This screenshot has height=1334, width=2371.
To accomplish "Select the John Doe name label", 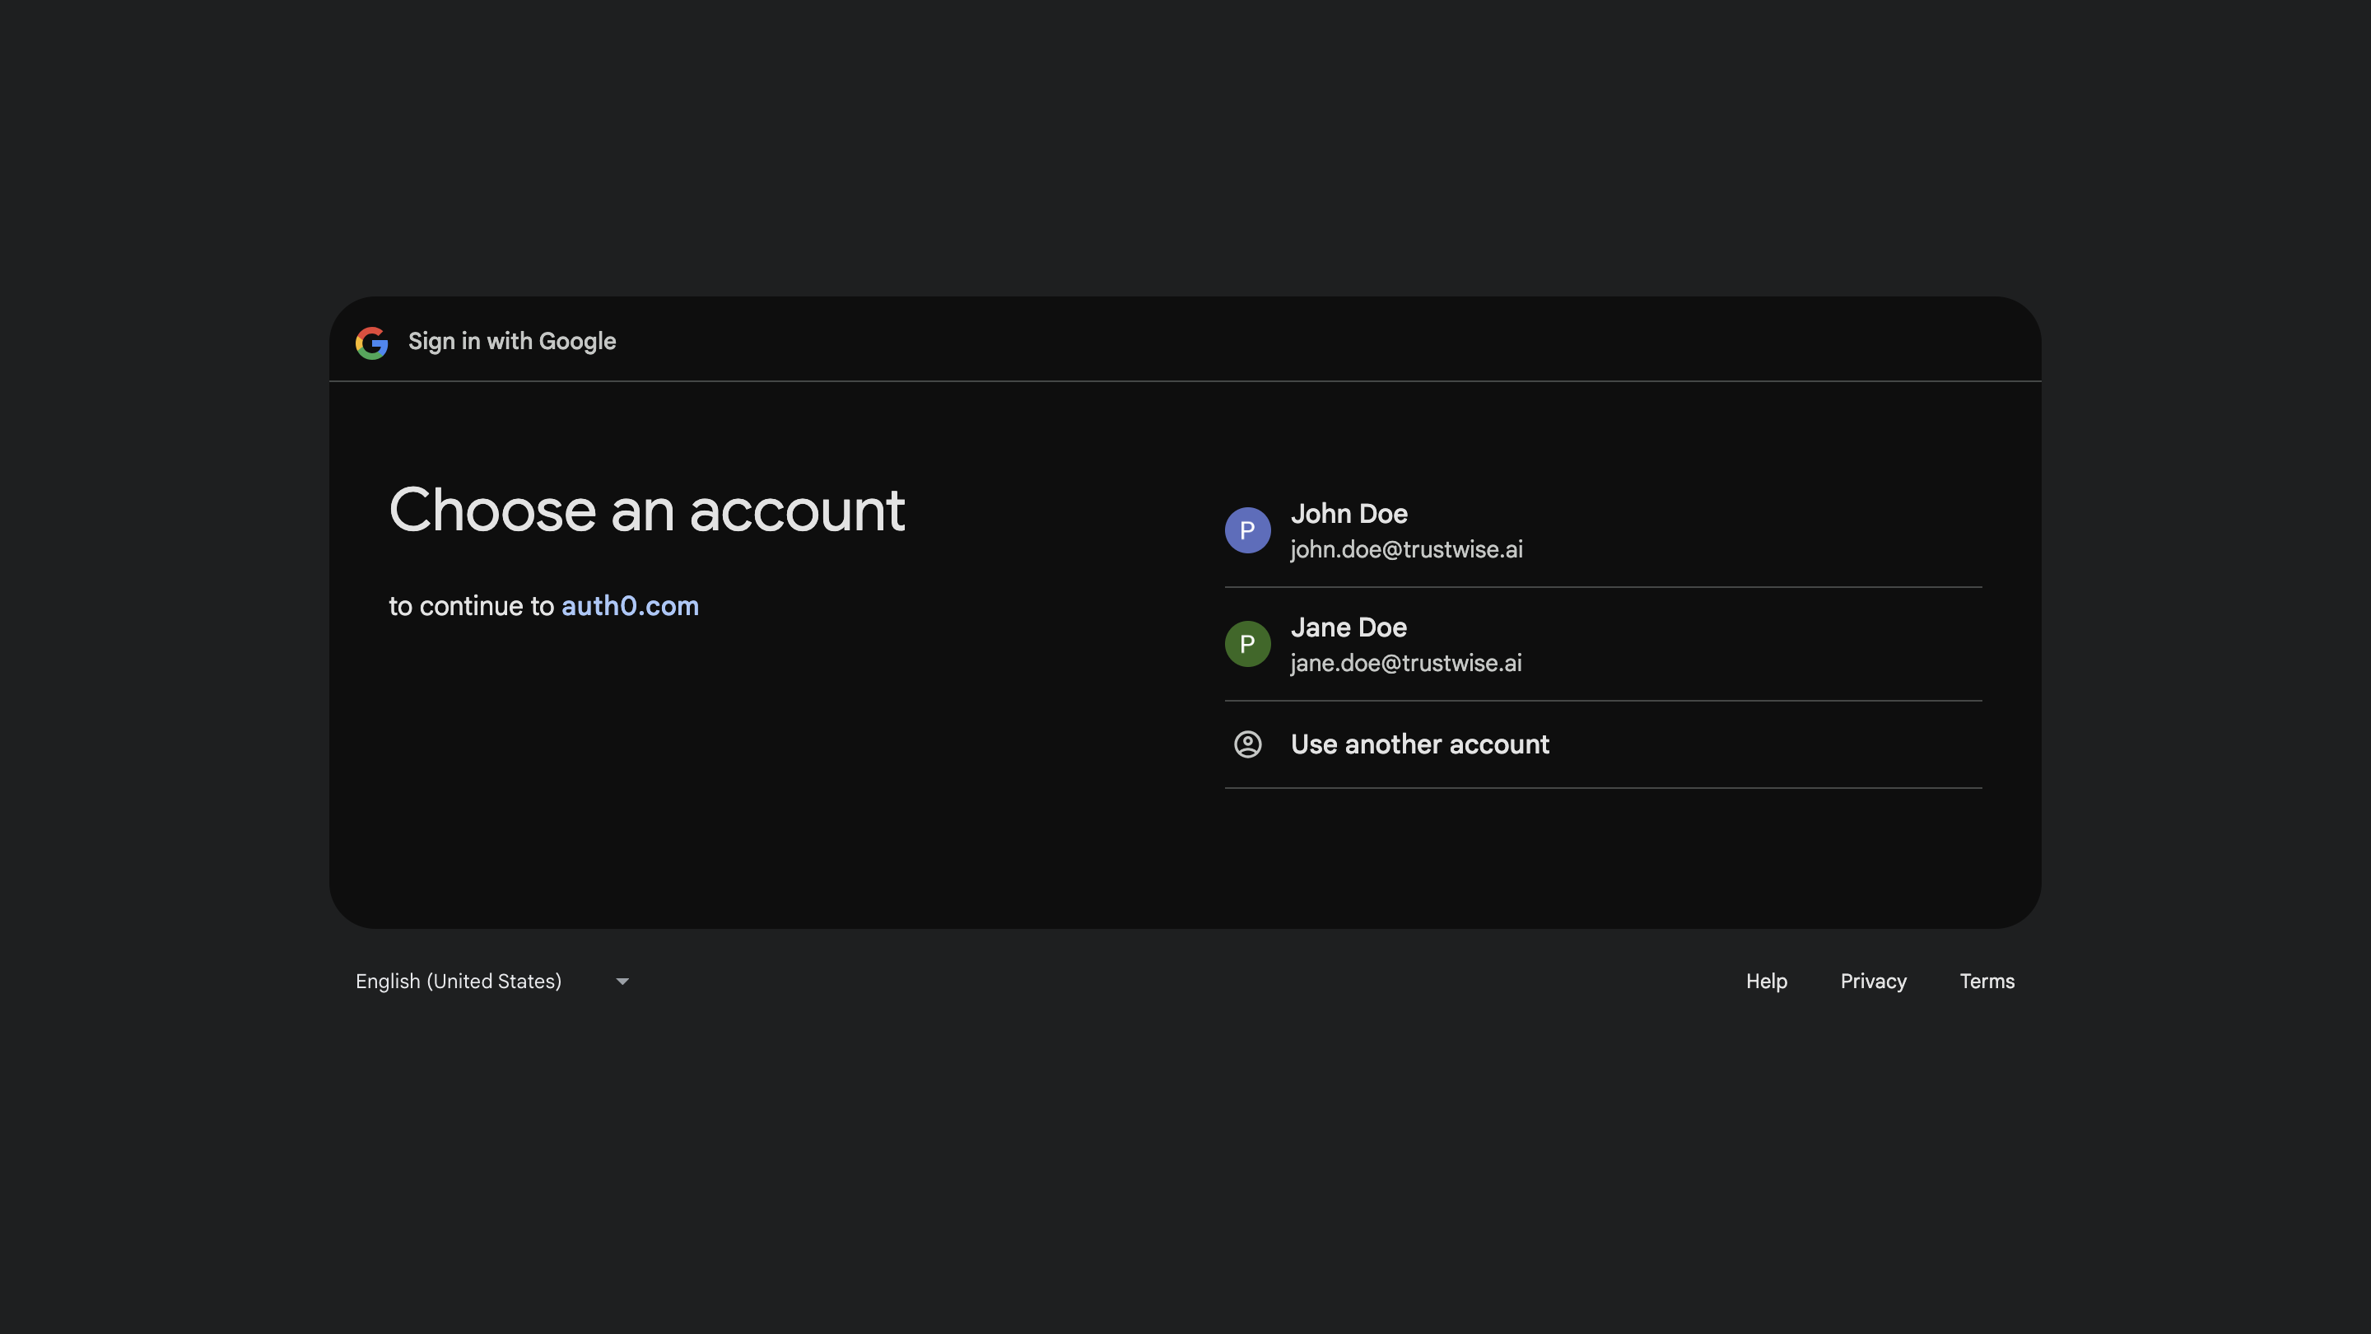I will 1349,514.
